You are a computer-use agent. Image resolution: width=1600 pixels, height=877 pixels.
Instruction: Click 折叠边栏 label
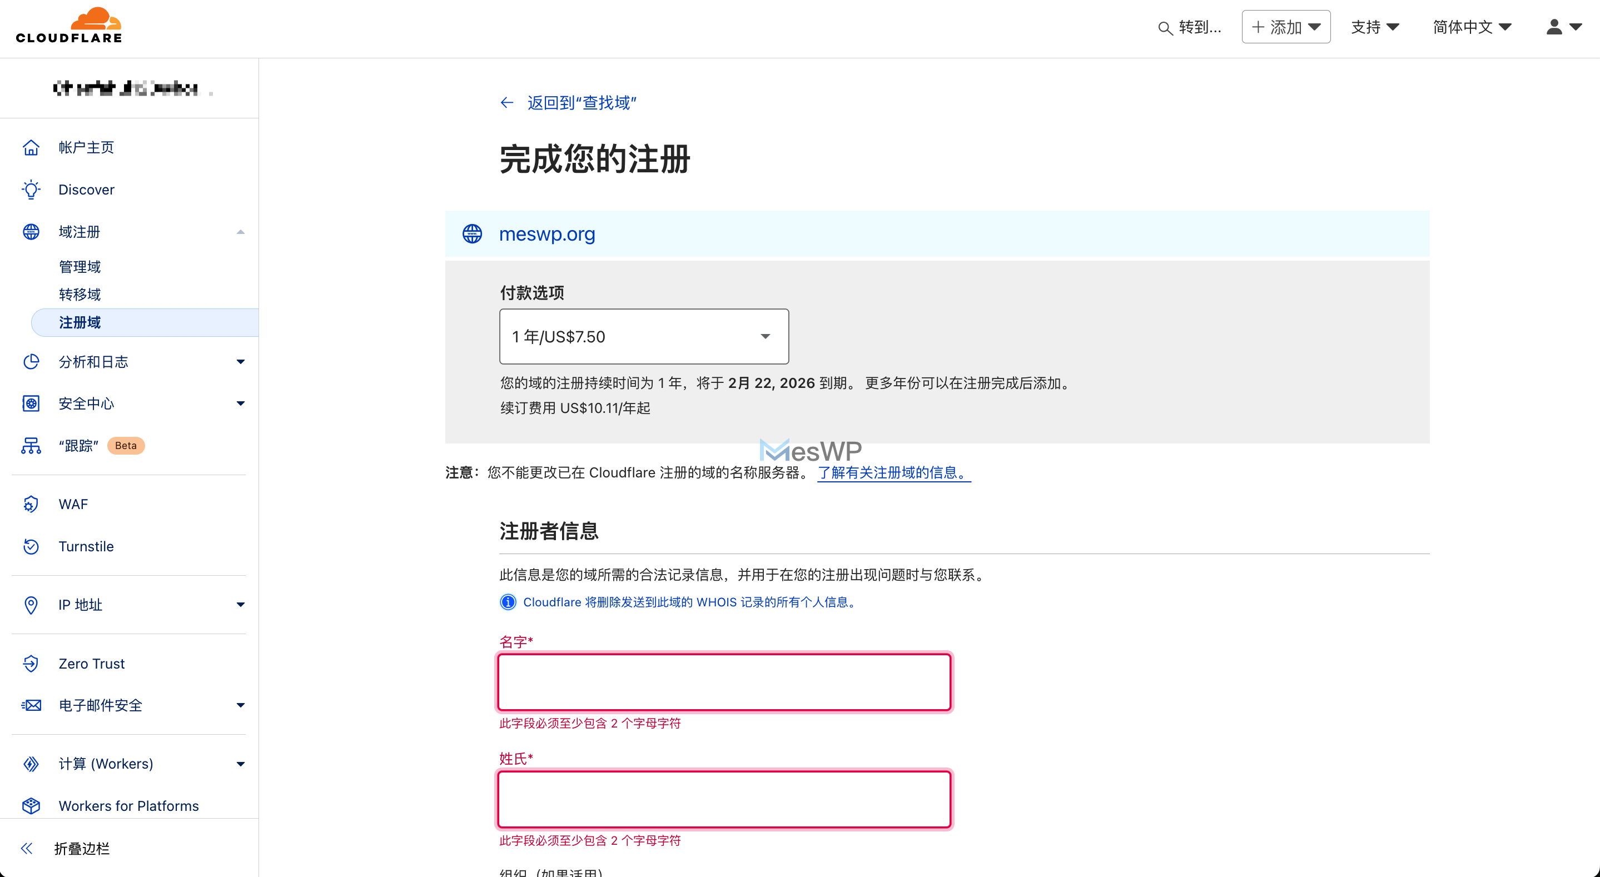pyautogui.click(x=82, y=849)
